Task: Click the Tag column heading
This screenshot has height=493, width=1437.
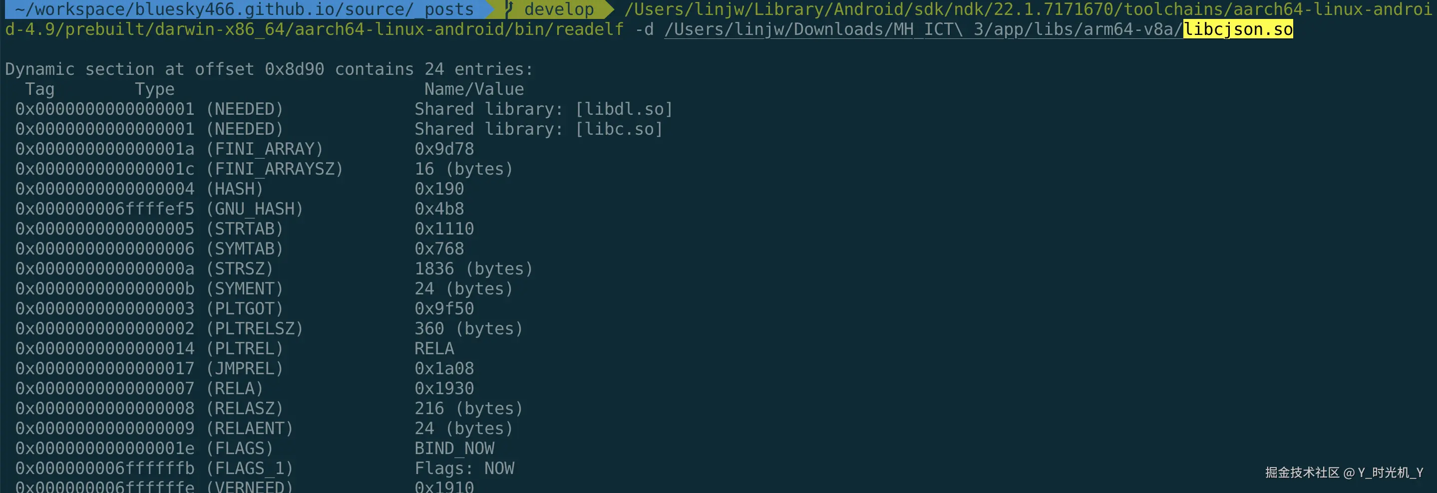Action: (x=39, y=89)
